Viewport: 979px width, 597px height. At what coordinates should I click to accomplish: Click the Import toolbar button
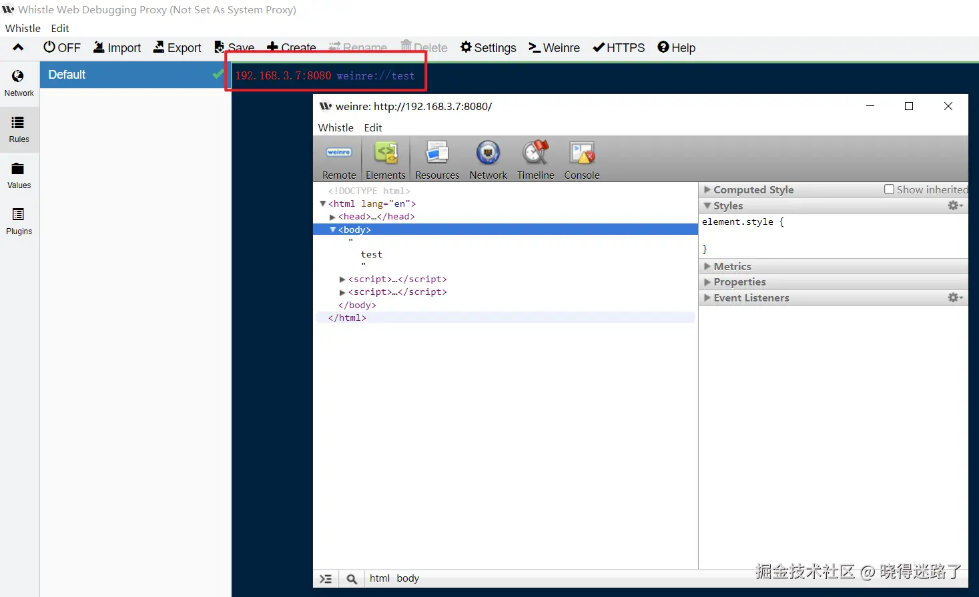point(117,47)
